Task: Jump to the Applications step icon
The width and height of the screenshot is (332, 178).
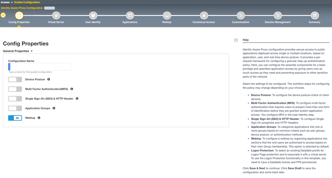Action: click(x=130, y=15)
